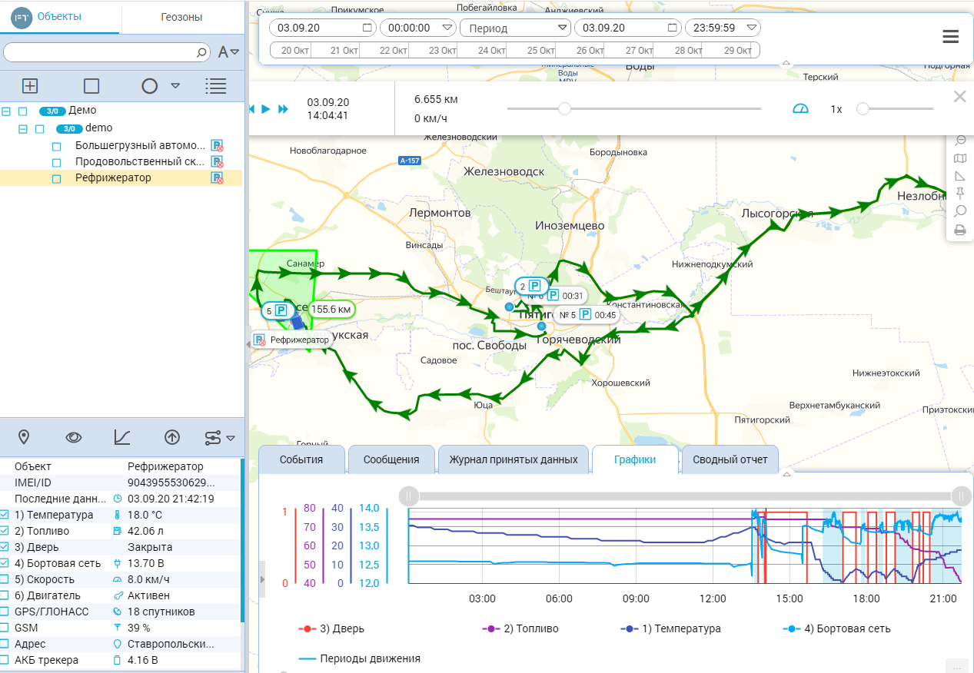Click the left handle of the chart range slider
Screen dimensions: 974x673
(x=410, y=496)
